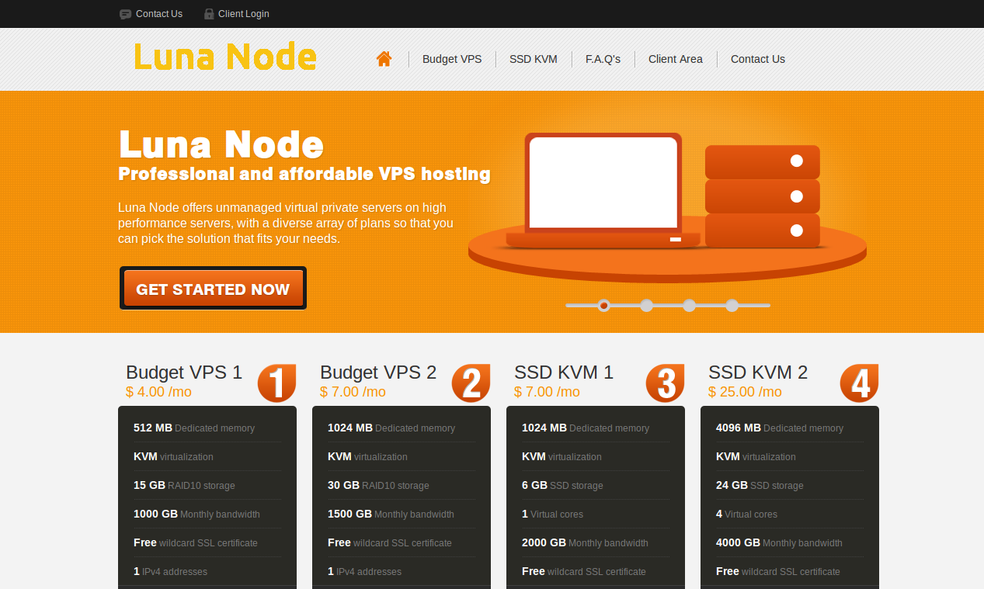Click 2000 GB Monthly bandwidth row
Image resolution: width=984 pixels, height=589 pixels.
[x=596, y=542]
